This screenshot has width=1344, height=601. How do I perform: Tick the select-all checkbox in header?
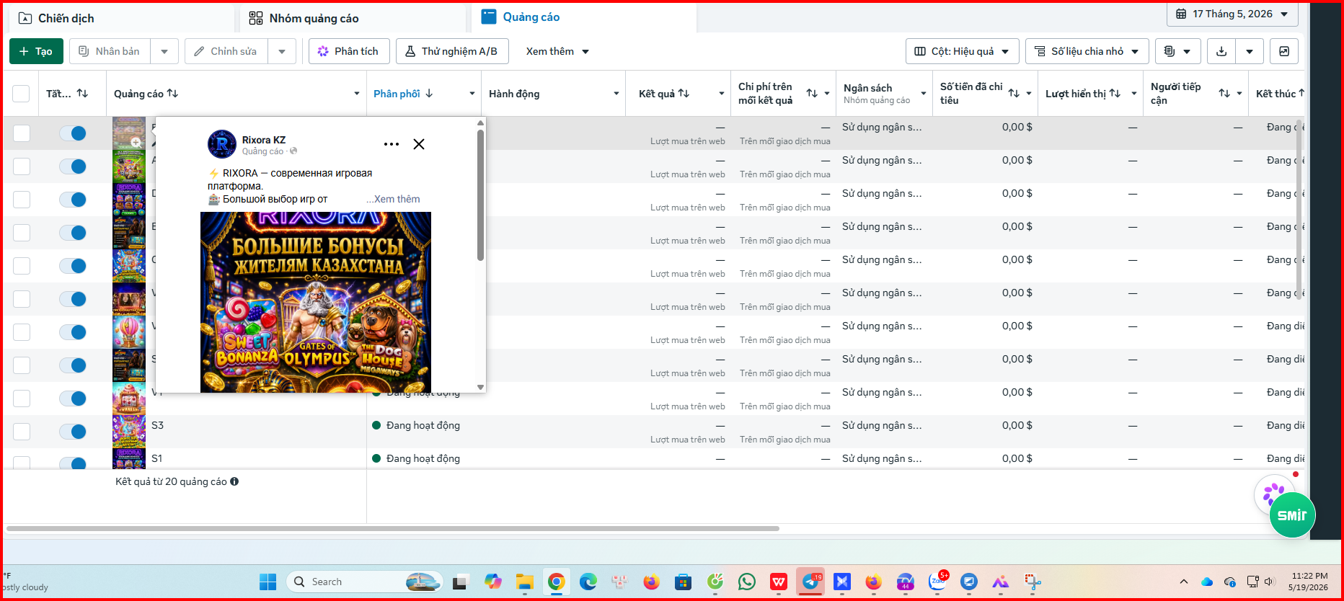click(21, 94)
